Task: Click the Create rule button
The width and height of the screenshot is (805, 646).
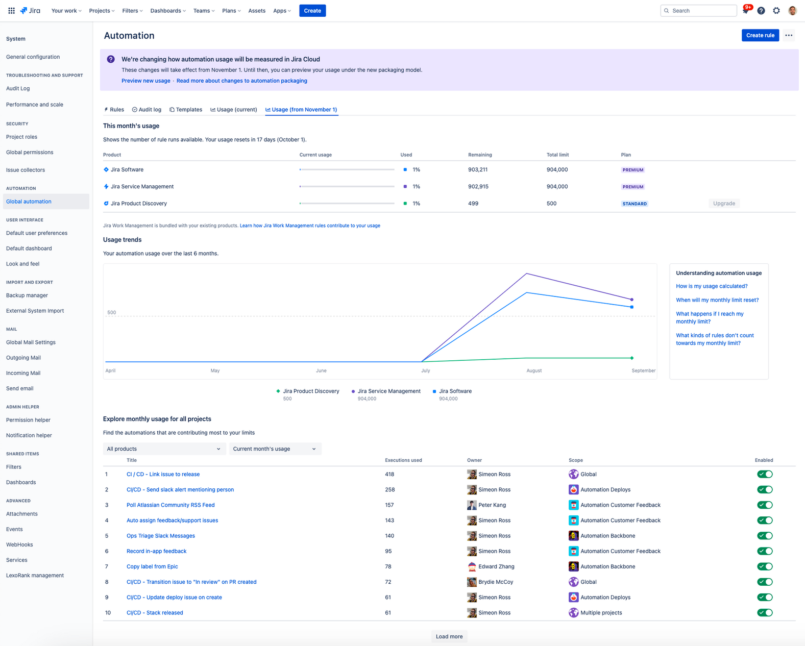Action: 760,35
